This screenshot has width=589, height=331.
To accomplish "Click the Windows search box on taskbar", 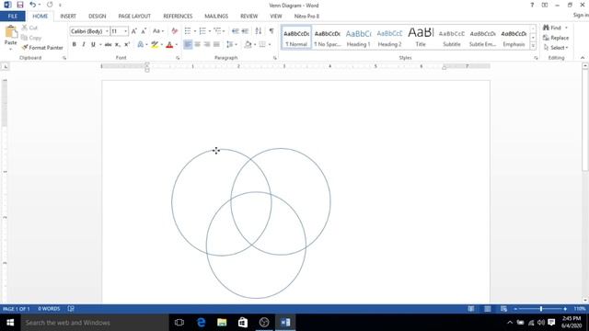I will 95,323.
